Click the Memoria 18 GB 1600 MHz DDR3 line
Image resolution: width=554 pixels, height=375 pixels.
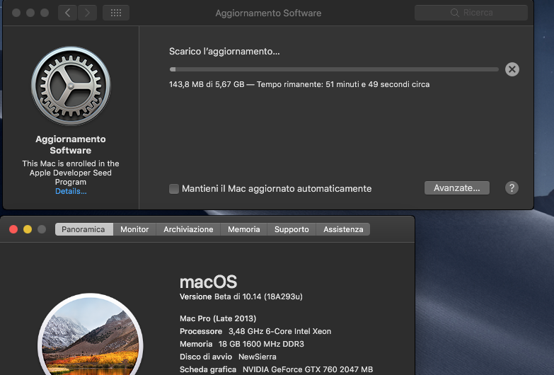click(242, 344)
